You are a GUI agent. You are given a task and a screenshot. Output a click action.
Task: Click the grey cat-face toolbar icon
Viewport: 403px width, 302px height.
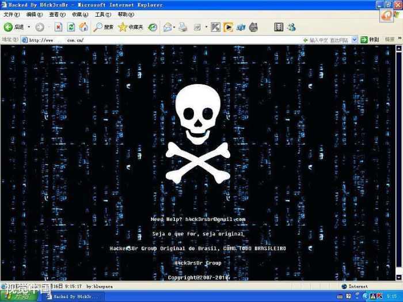click(253, 27)
